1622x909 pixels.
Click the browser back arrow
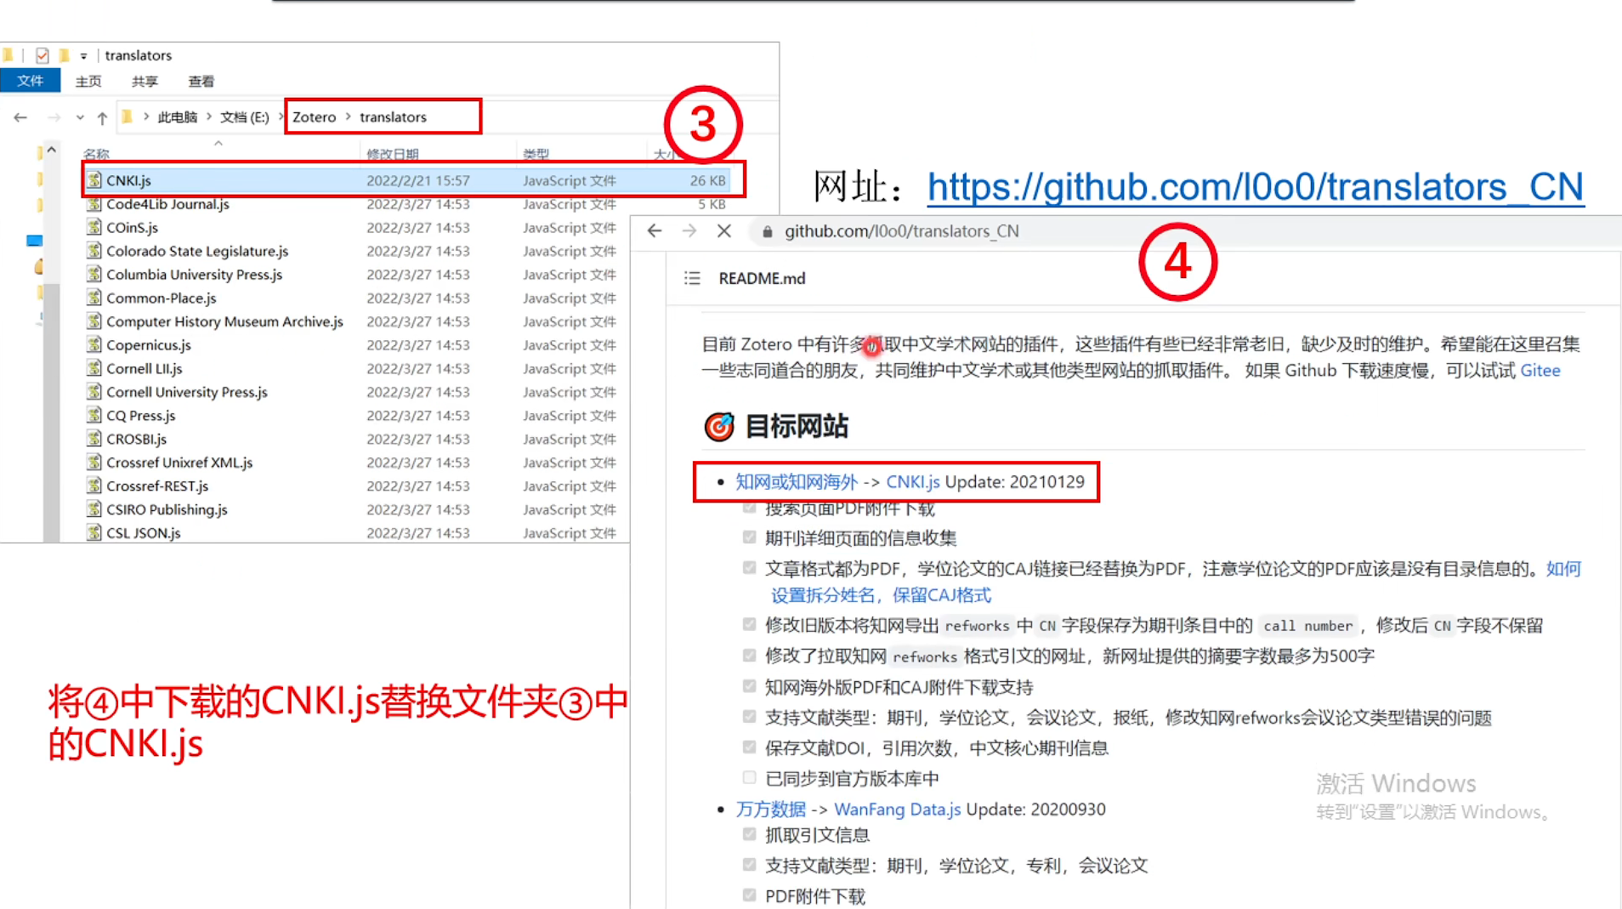(x=654, y=230)
